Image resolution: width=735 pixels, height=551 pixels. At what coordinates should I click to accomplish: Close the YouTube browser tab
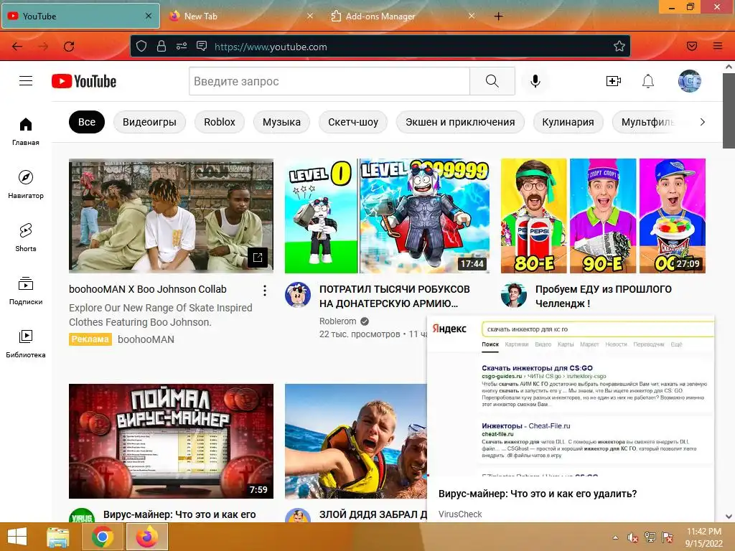148,16
